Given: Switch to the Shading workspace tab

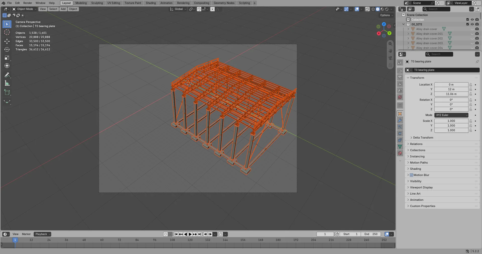Looking at the screenshot, I should point(151,3).
